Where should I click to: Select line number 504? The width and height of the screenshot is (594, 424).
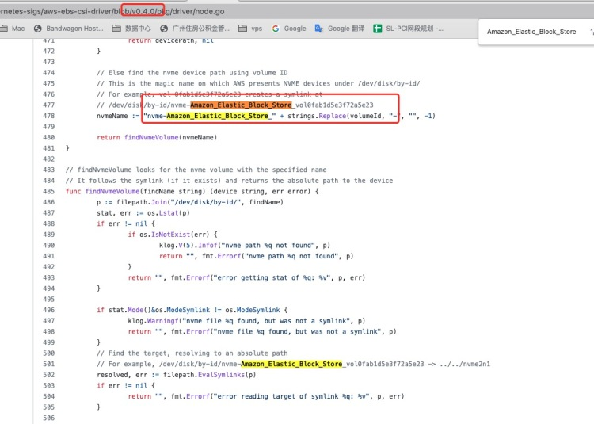click(x=49, y=396)
